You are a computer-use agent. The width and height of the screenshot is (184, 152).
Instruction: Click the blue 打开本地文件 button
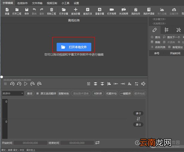(74, 47)
